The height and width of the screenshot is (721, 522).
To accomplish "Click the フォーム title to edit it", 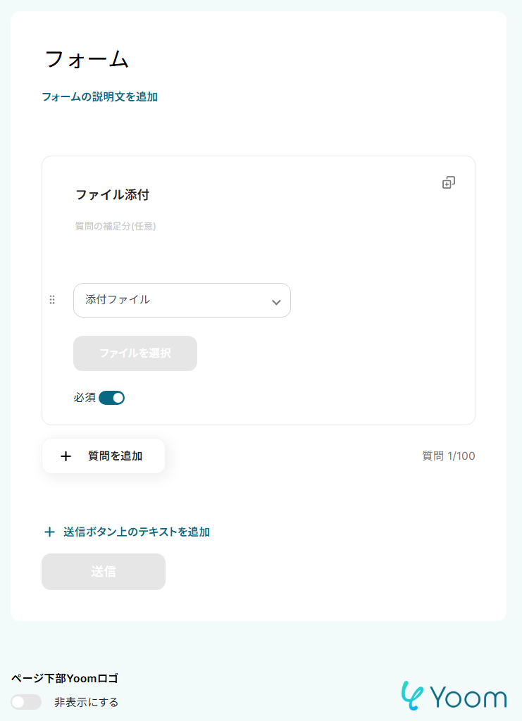I will coord(87,59).
